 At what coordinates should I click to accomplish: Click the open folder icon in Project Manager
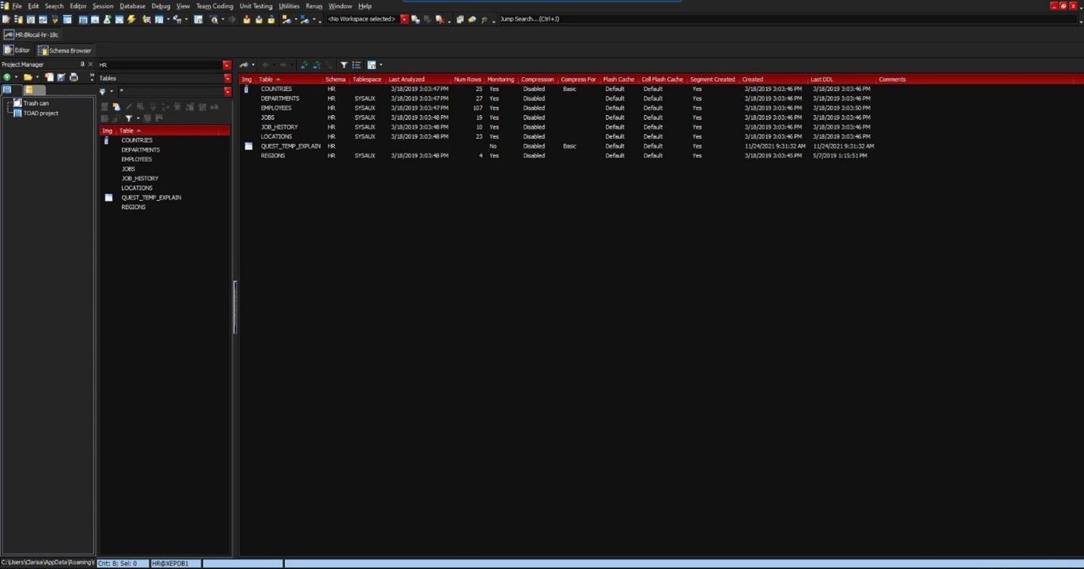(27, 77)
